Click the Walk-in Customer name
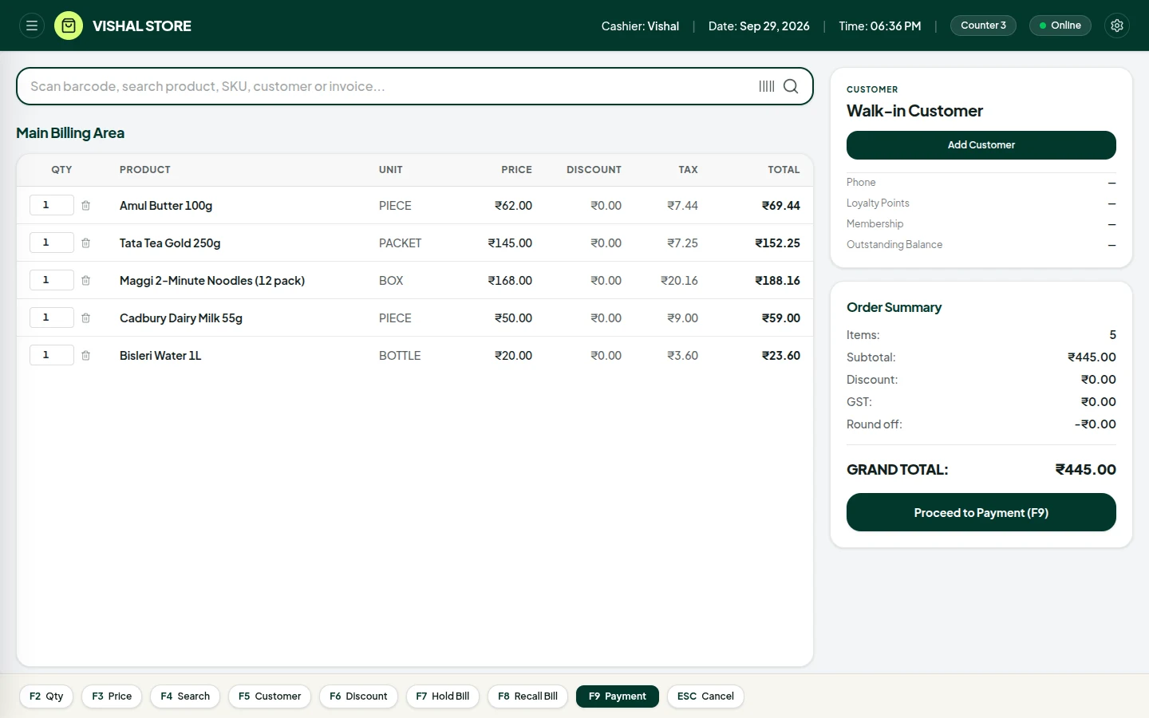Screen dimensions: 1149x718 (914, 111)
